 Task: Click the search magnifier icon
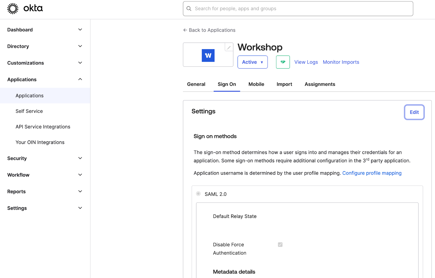(x=189, y=9)
